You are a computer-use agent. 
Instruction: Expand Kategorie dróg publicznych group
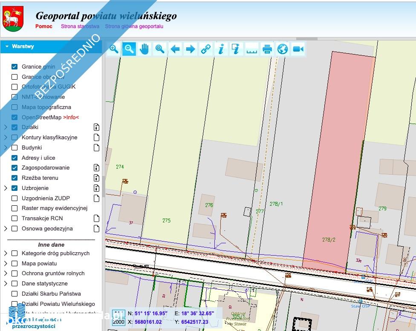pyautogui.click(x=6, y=253)
